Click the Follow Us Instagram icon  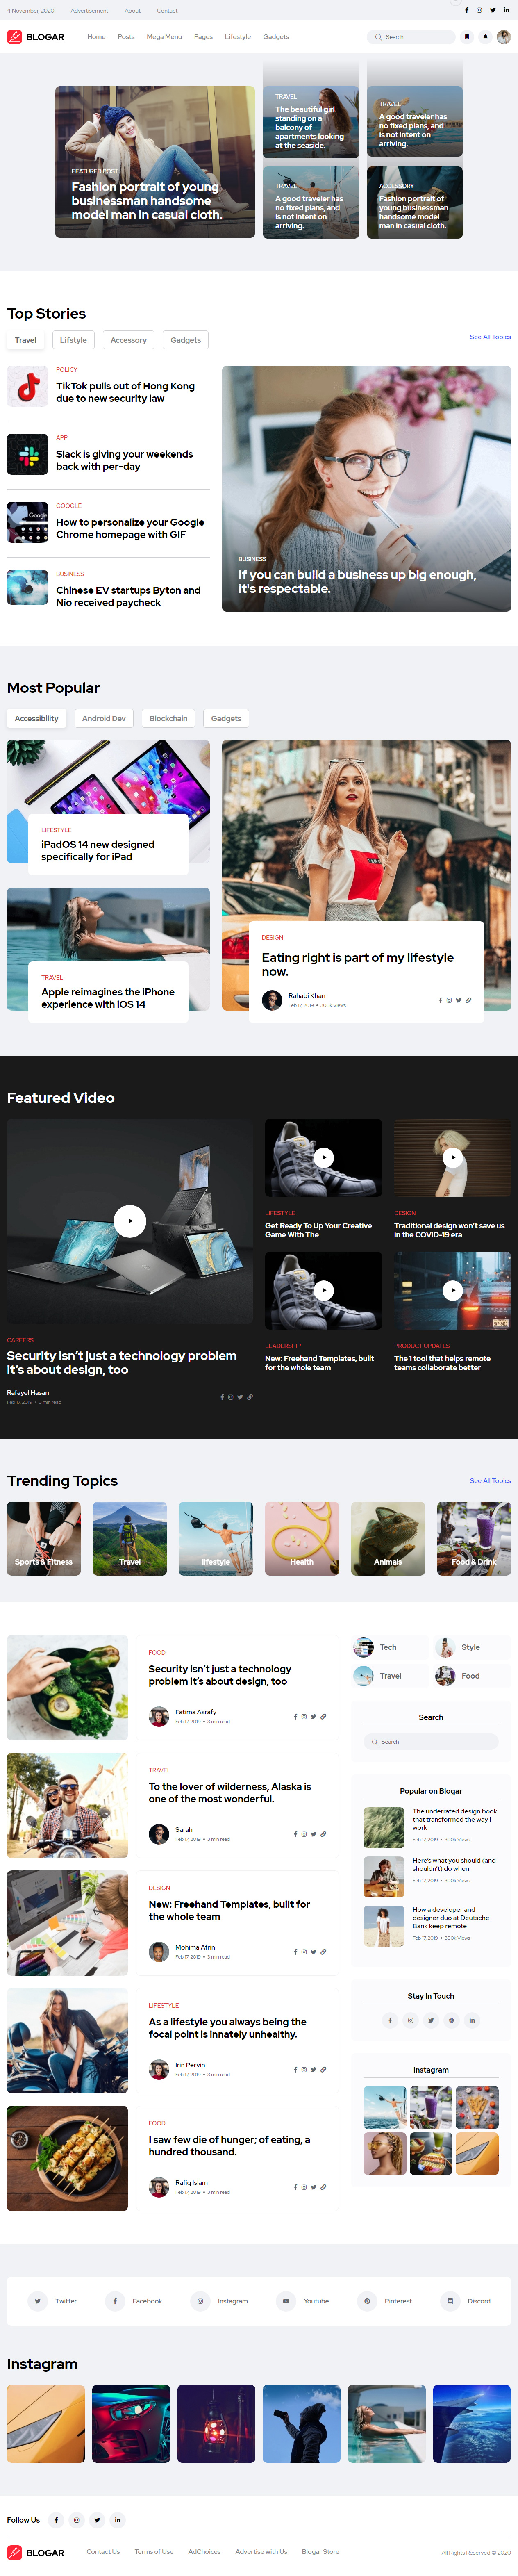coord(76,2520)
